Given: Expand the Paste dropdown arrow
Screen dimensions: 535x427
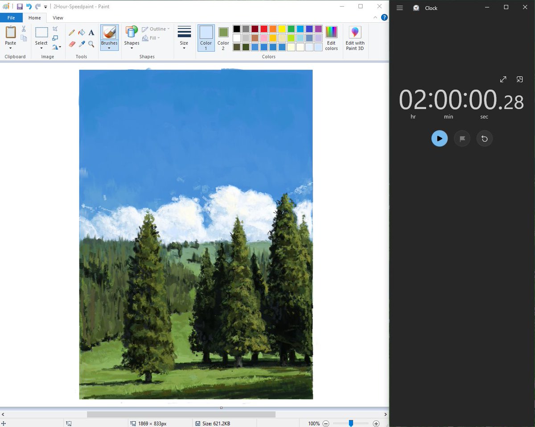Looking at the screenshot, I should point(11,48).
